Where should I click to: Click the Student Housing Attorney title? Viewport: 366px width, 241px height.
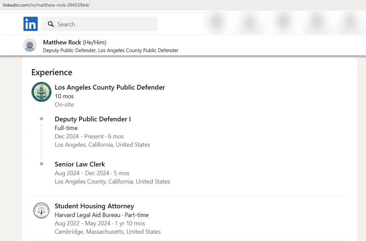94,206
